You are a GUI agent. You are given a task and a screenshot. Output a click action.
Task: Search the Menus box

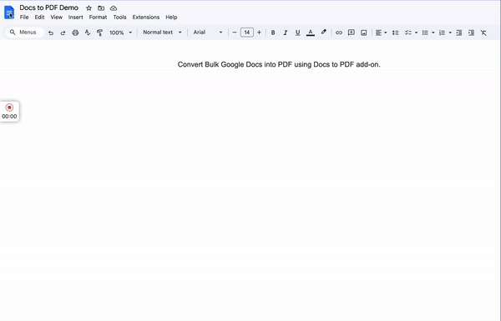(x=25, y=33)
